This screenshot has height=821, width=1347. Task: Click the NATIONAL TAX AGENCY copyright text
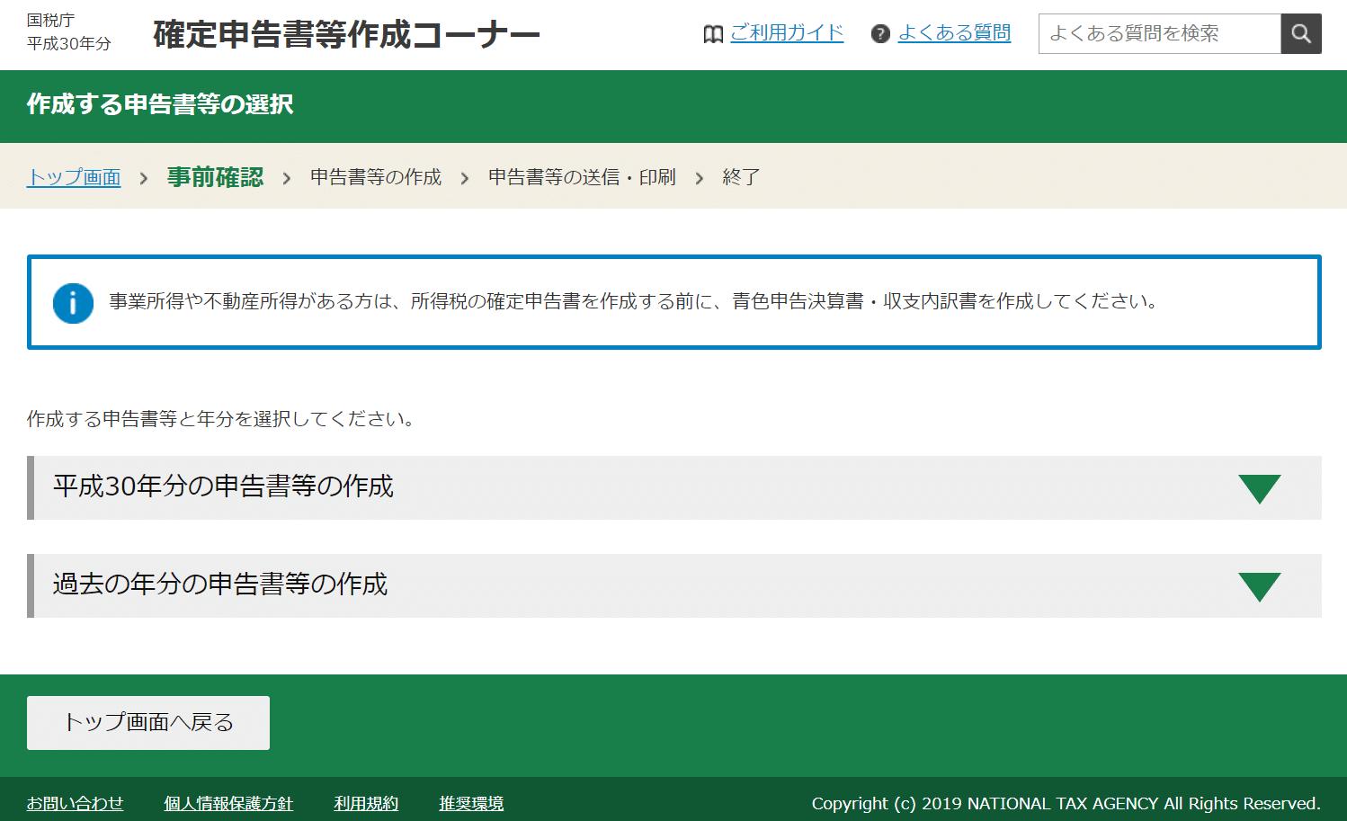[x=1066, y=803]
